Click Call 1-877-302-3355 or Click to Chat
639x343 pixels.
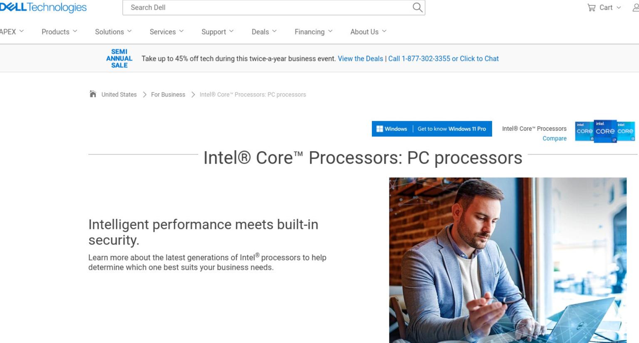(443, 59)
